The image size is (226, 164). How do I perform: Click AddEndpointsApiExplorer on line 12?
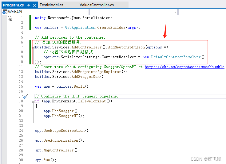click(96, 72)
